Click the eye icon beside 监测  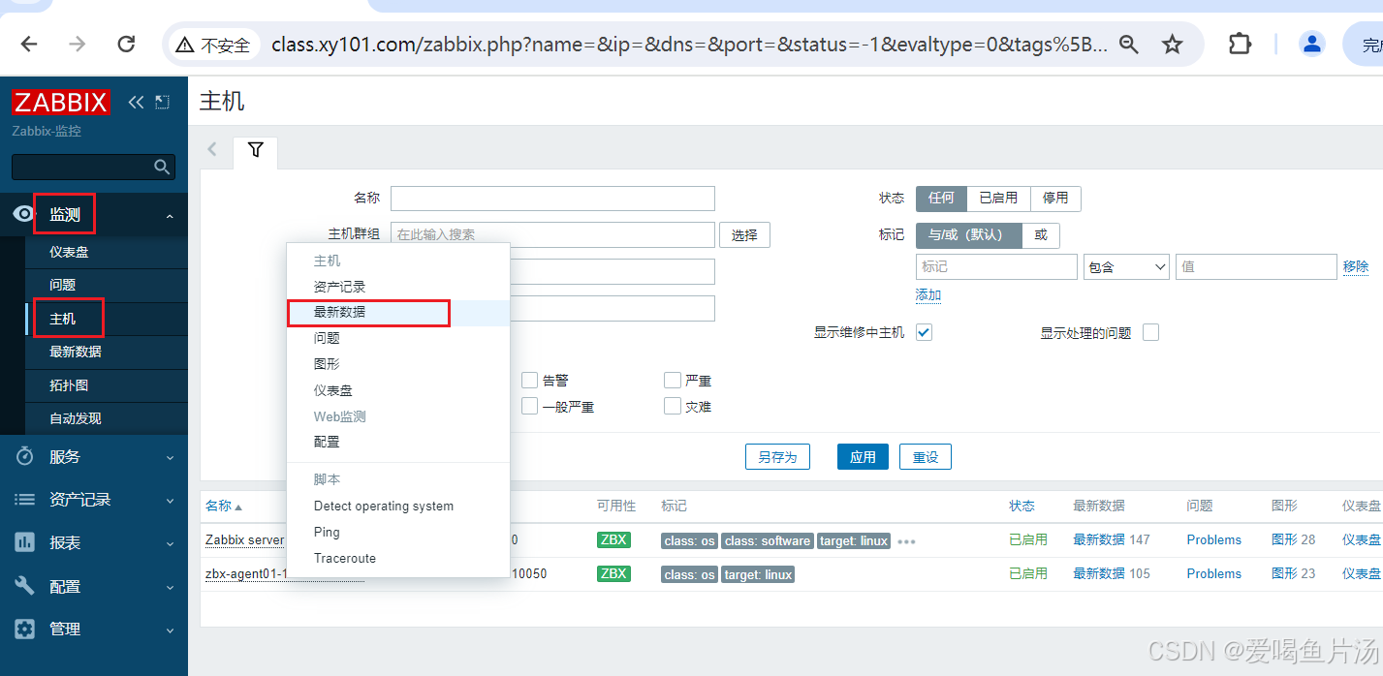(x=22, y=214)
